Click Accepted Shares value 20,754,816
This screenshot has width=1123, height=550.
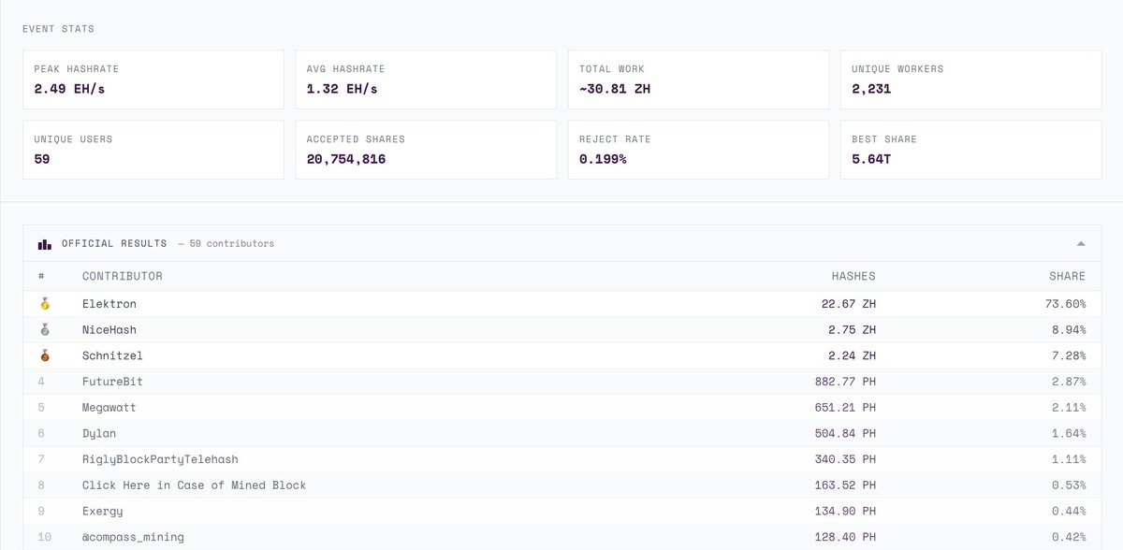click(x=346, y=159)
